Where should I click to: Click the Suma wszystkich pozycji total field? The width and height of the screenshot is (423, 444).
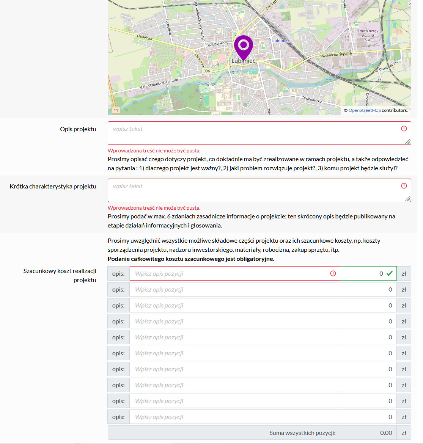click(368, 433)
